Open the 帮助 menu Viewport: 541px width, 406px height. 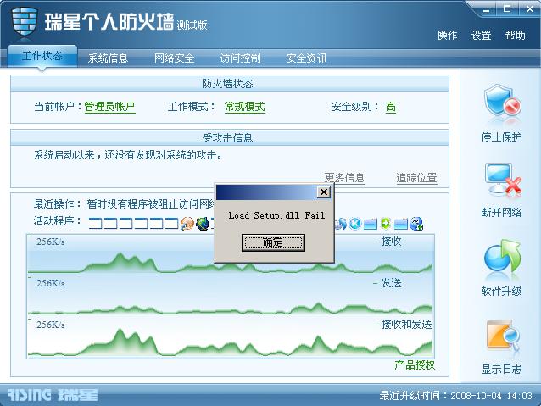coord(515,36)
